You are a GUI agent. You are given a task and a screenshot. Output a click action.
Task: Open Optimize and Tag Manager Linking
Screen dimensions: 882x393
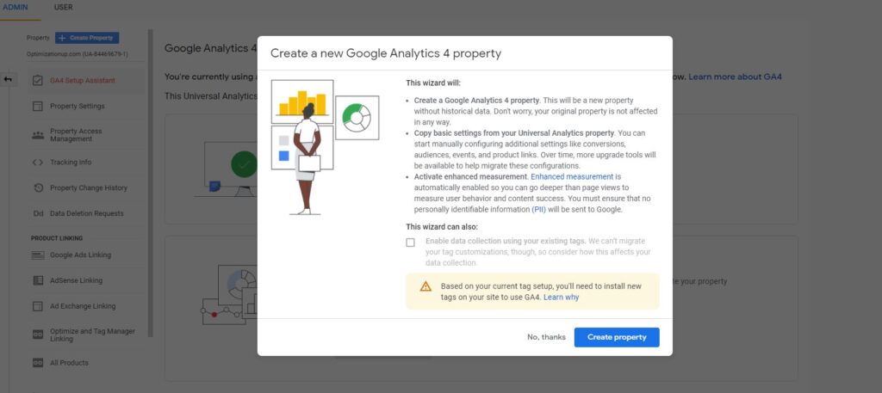click(x=92, y=335)
